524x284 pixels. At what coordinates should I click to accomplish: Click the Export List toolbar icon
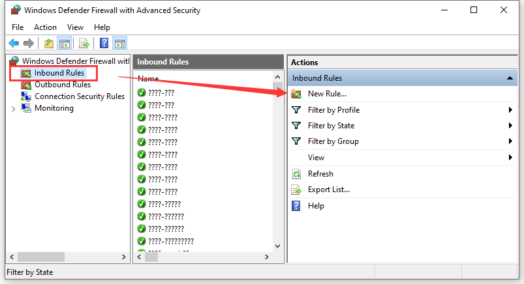84,44
